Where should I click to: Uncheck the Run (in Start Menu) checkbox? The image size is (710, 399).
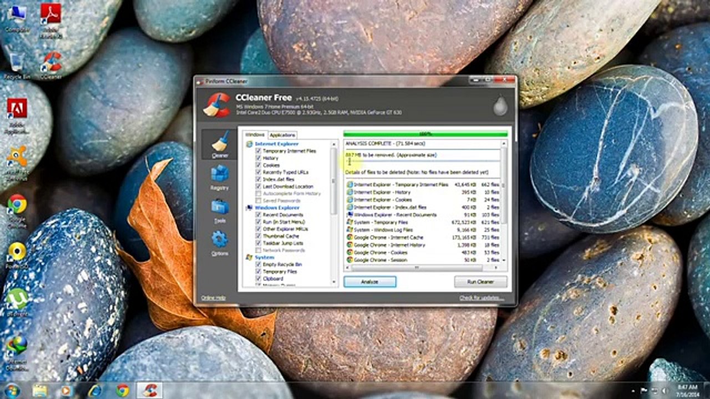tap(258, 222)
